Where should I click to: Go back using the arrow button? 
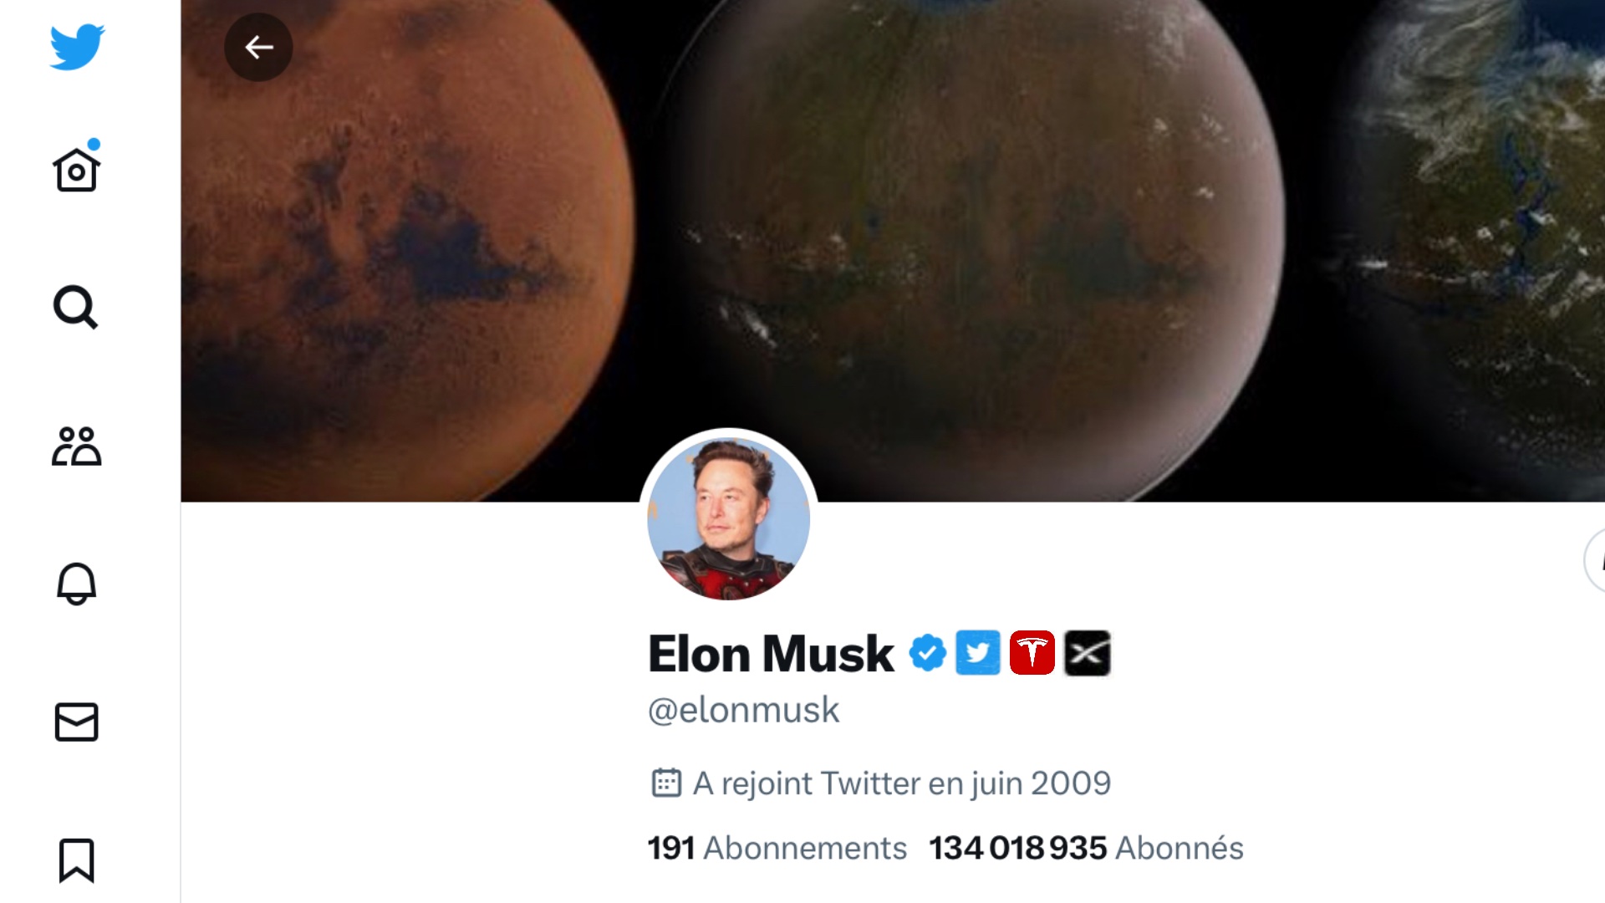point(258,47)
